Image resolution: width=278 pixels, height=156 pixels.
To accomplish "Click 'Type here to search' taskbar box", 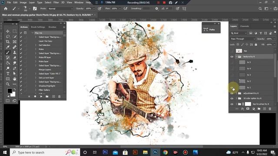I will click(x=45, y=153).
